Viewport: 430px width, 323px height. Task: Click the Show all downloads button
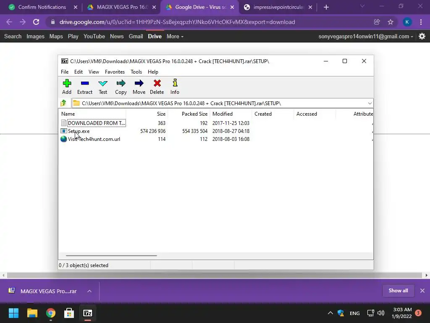point(398,291)
